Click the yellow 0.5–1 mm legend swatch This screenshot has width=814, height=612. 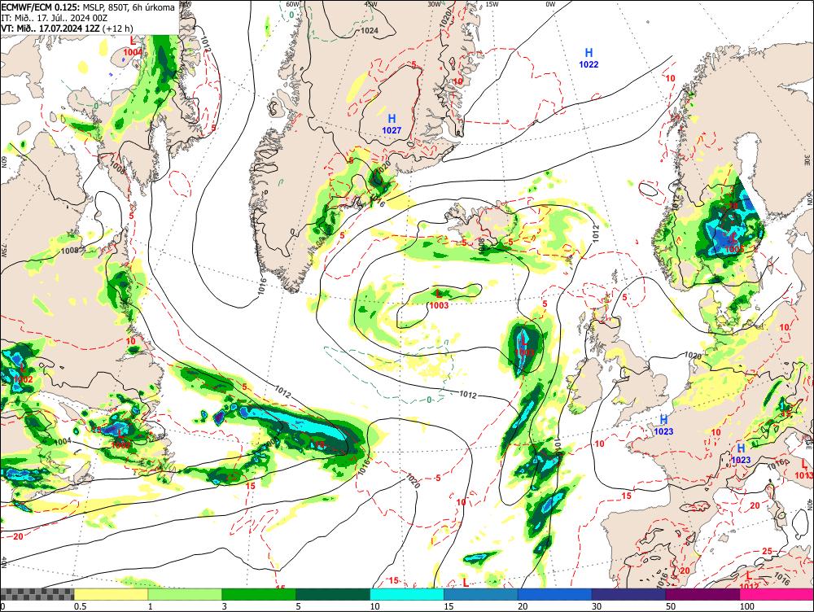point(111,594)
